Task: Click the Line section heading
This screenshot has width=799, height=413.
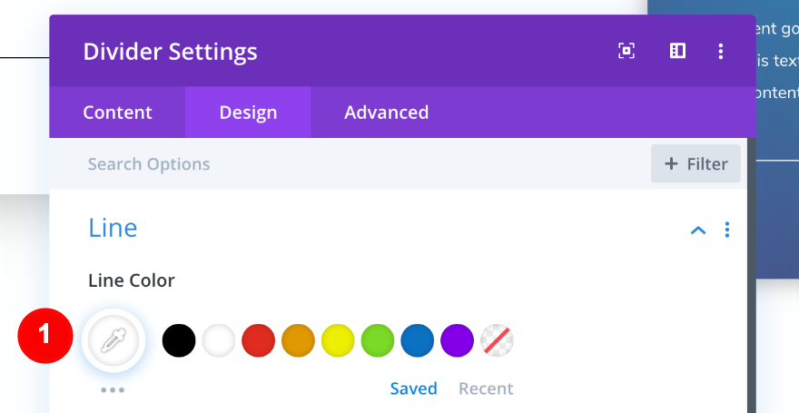Action: tap(113, 227)
